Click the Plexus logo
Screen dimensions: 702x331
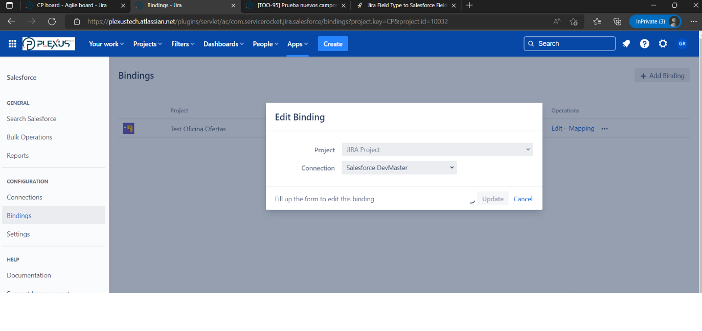[49, 44]
